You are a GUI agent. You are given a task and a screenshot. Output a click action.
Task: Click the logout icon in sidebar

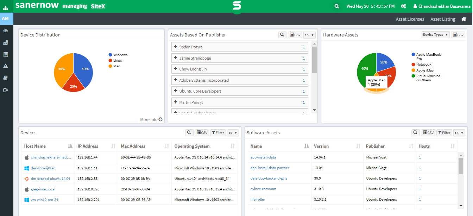point(6,90)
